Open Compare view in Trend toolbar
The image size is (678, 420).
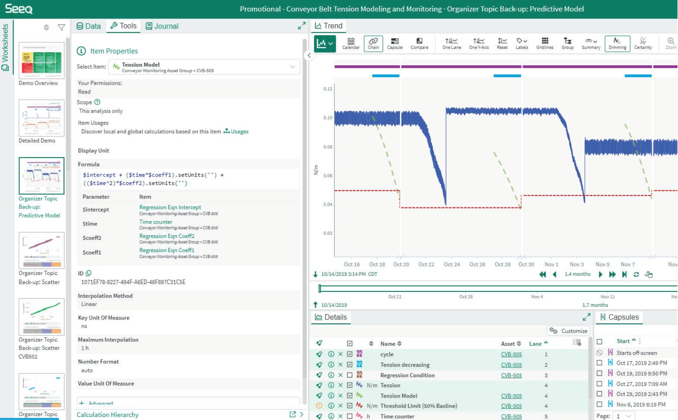(419, 43)
